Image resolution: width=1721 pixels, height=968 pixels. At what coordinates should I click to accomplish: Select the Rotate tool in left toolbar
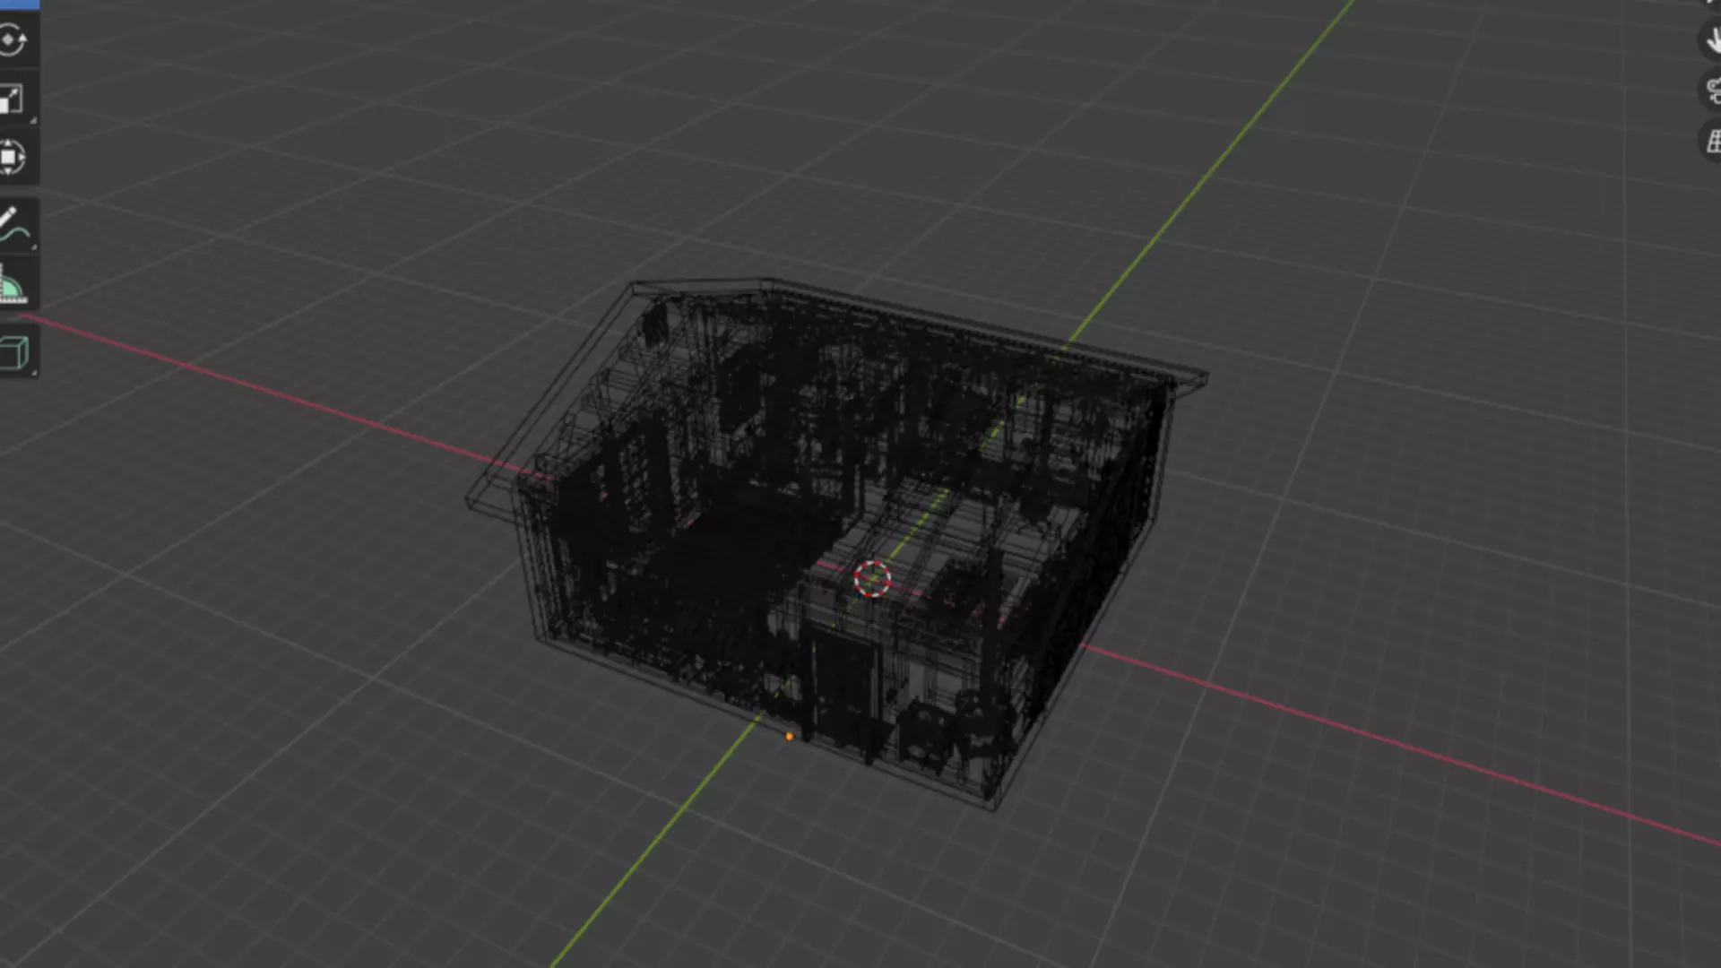(13, 40)
